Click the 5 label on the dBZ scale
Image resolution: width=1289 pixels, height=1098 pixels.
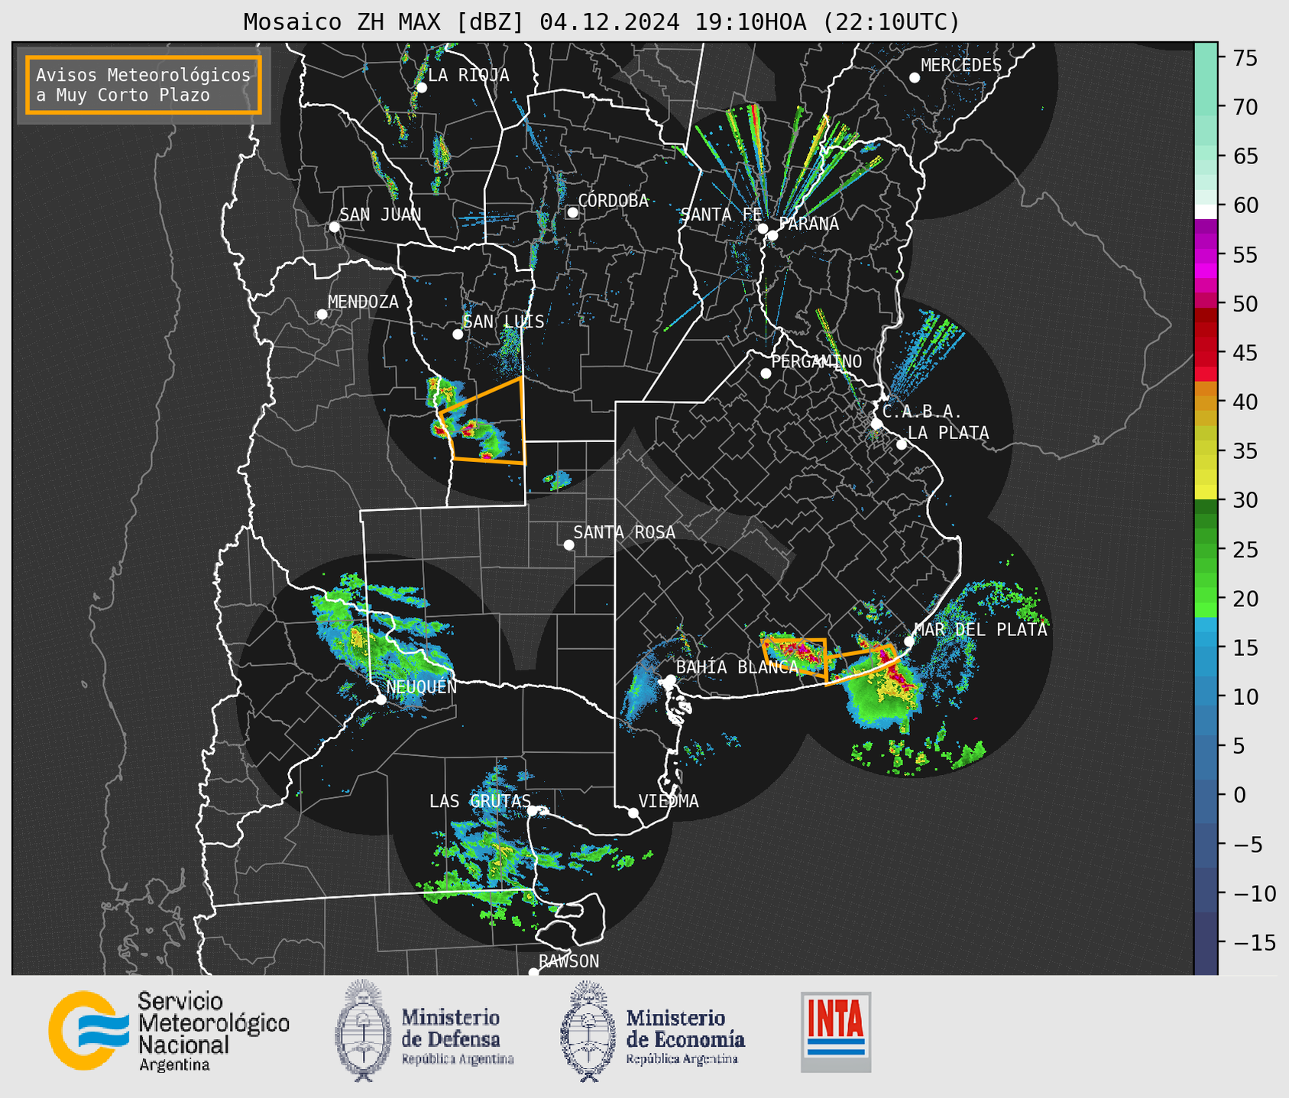click(1239, 746)
